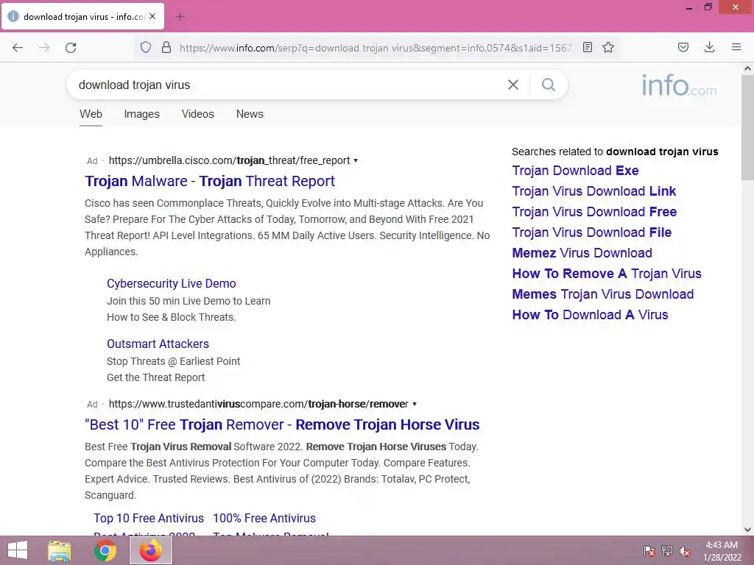Open the Windows Start menu

point(18,550)
